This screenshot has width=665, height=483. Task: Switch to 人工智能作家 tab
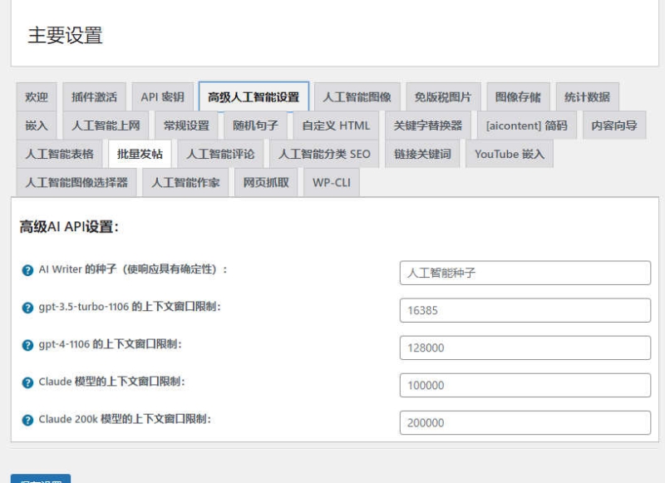pyautogui.click(x=185, y=182)
